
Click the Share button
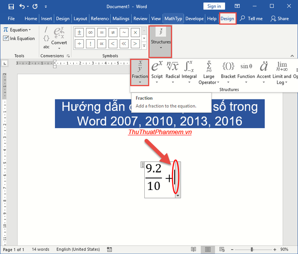point(280,19)
